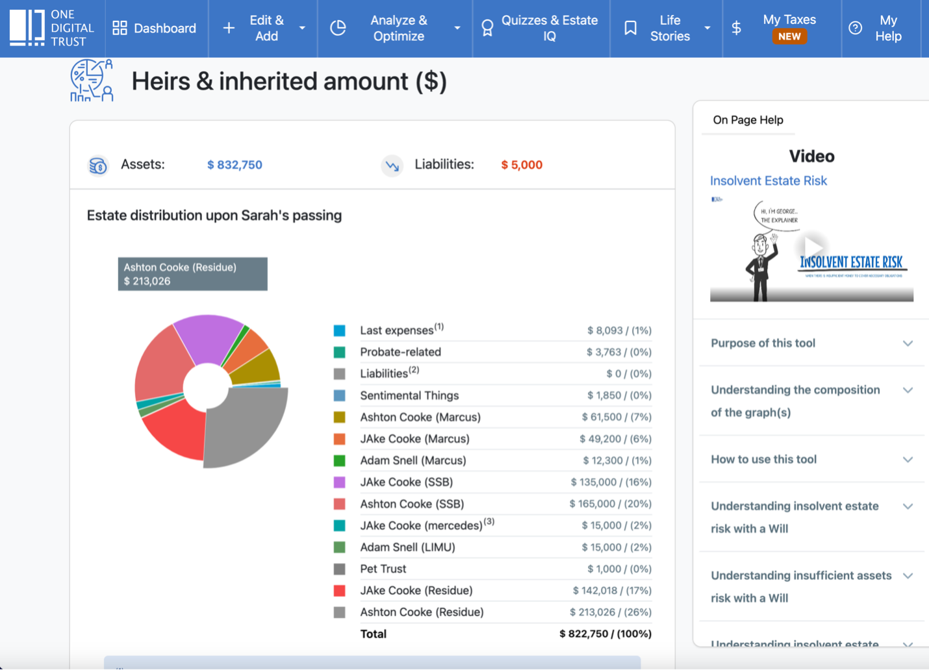The height and width of the screenshot is (672, 929).
Task: Open the Insolvent Estate Risk link
Action: coord(769,180)
